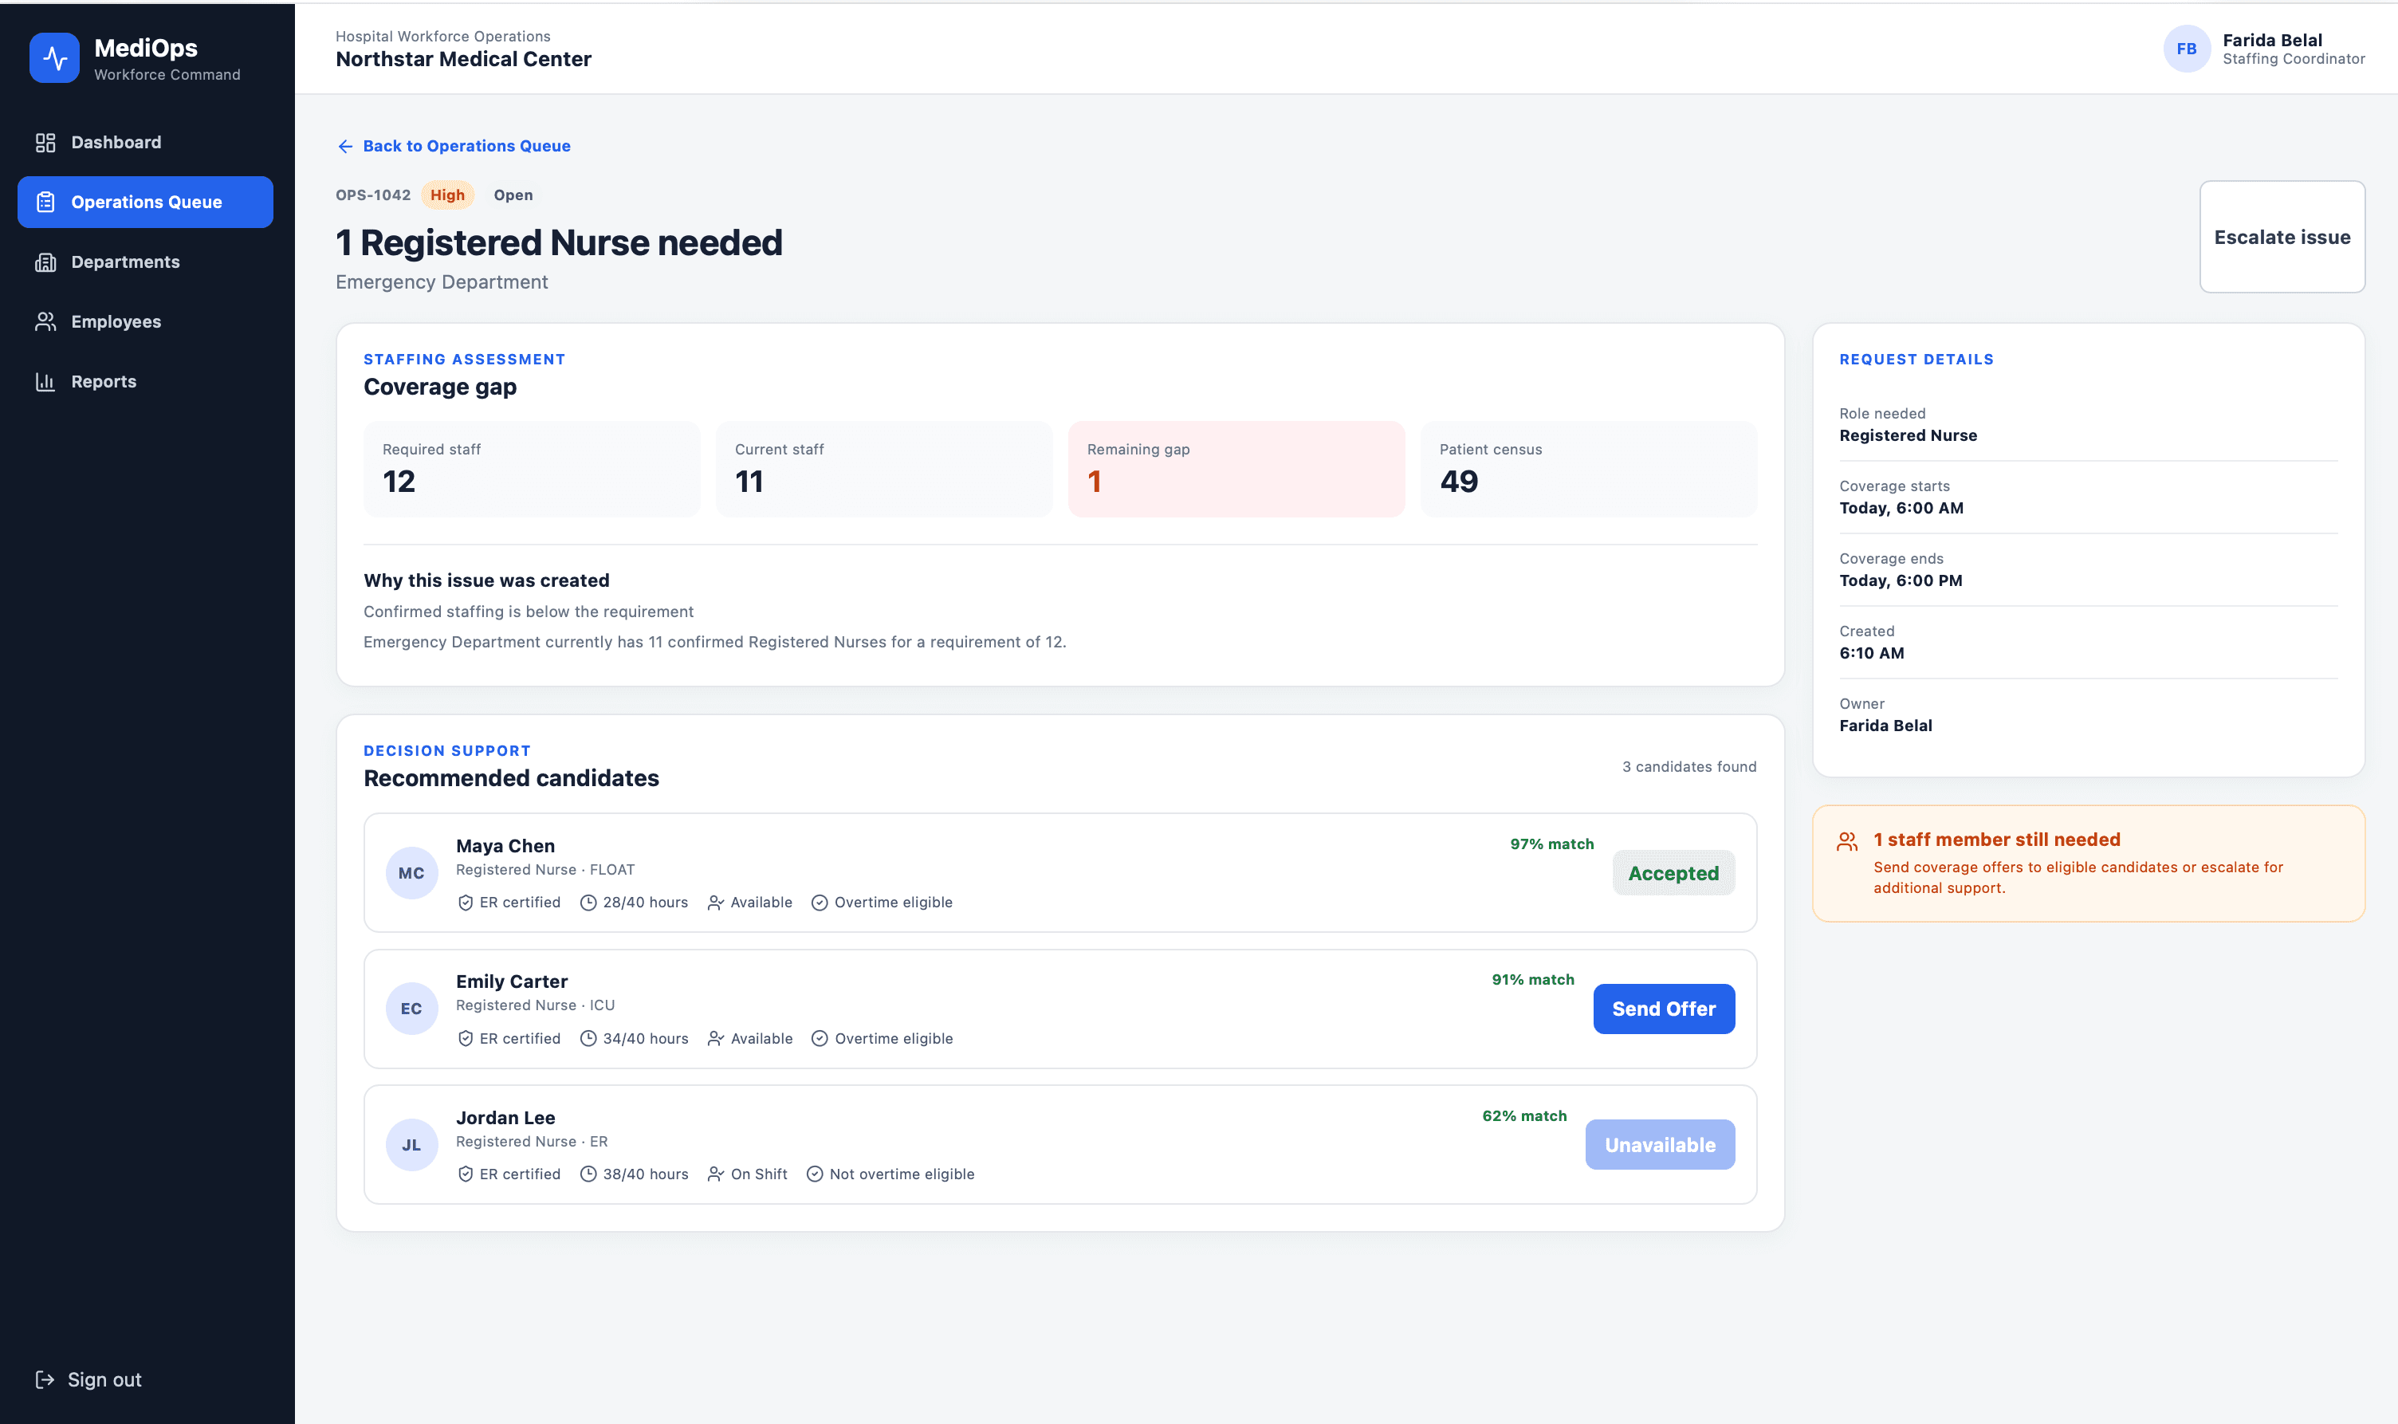This screenshot has width=2398, height=1424.
Task: Follow the Back to Operations Queue link
Action: (x=466, y=146)
